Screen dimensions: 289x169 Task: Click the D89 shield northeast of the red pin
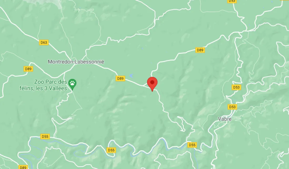200,50
